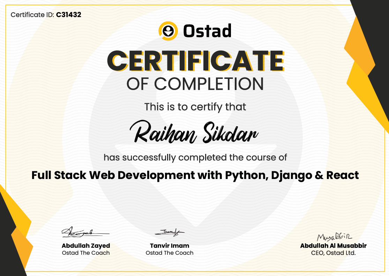Click the 'OF COMPLETION' subheading

coord(195,84)
